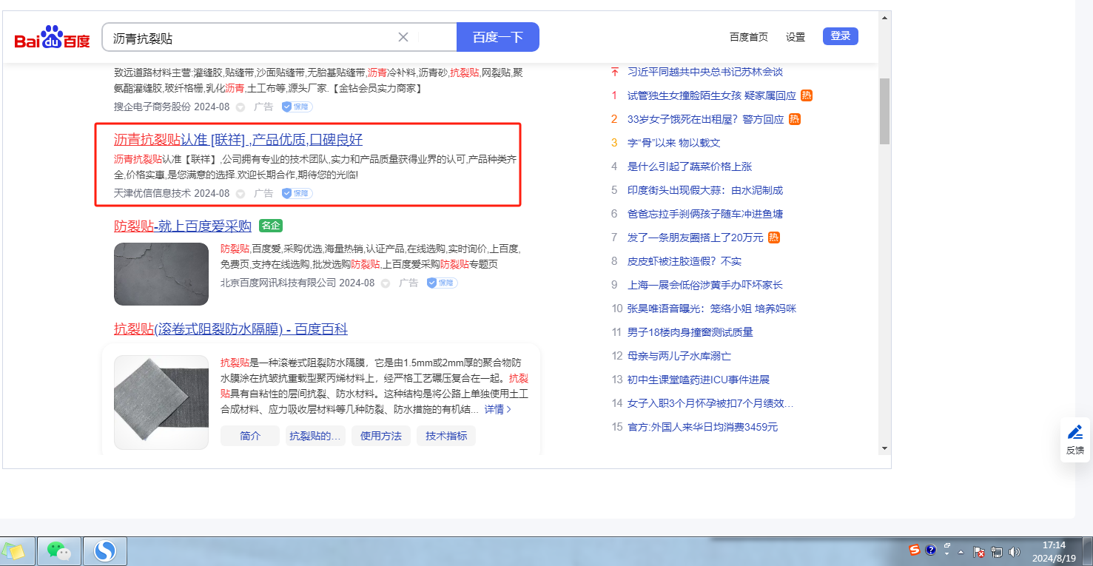
Task: Open hot search 是什么引起了蔬菜价格上涨
Action: pyautogui.click(x=689, y=166)
